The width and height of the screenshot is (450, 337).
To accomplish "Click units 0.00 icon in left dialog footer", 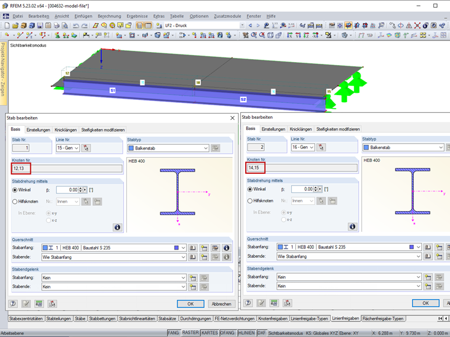I will (39, 304).
